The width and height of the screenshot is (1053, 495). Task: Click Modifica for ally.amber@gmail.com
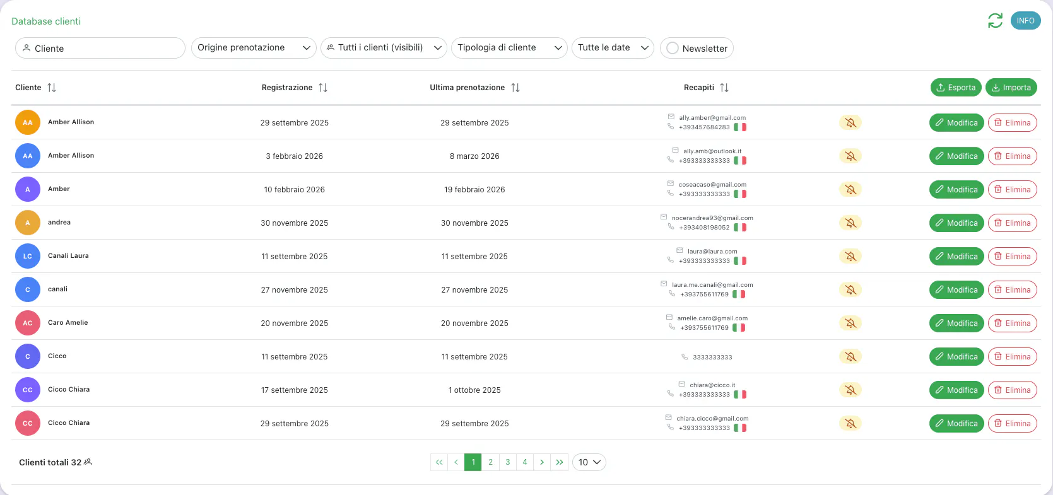(956, 122)
